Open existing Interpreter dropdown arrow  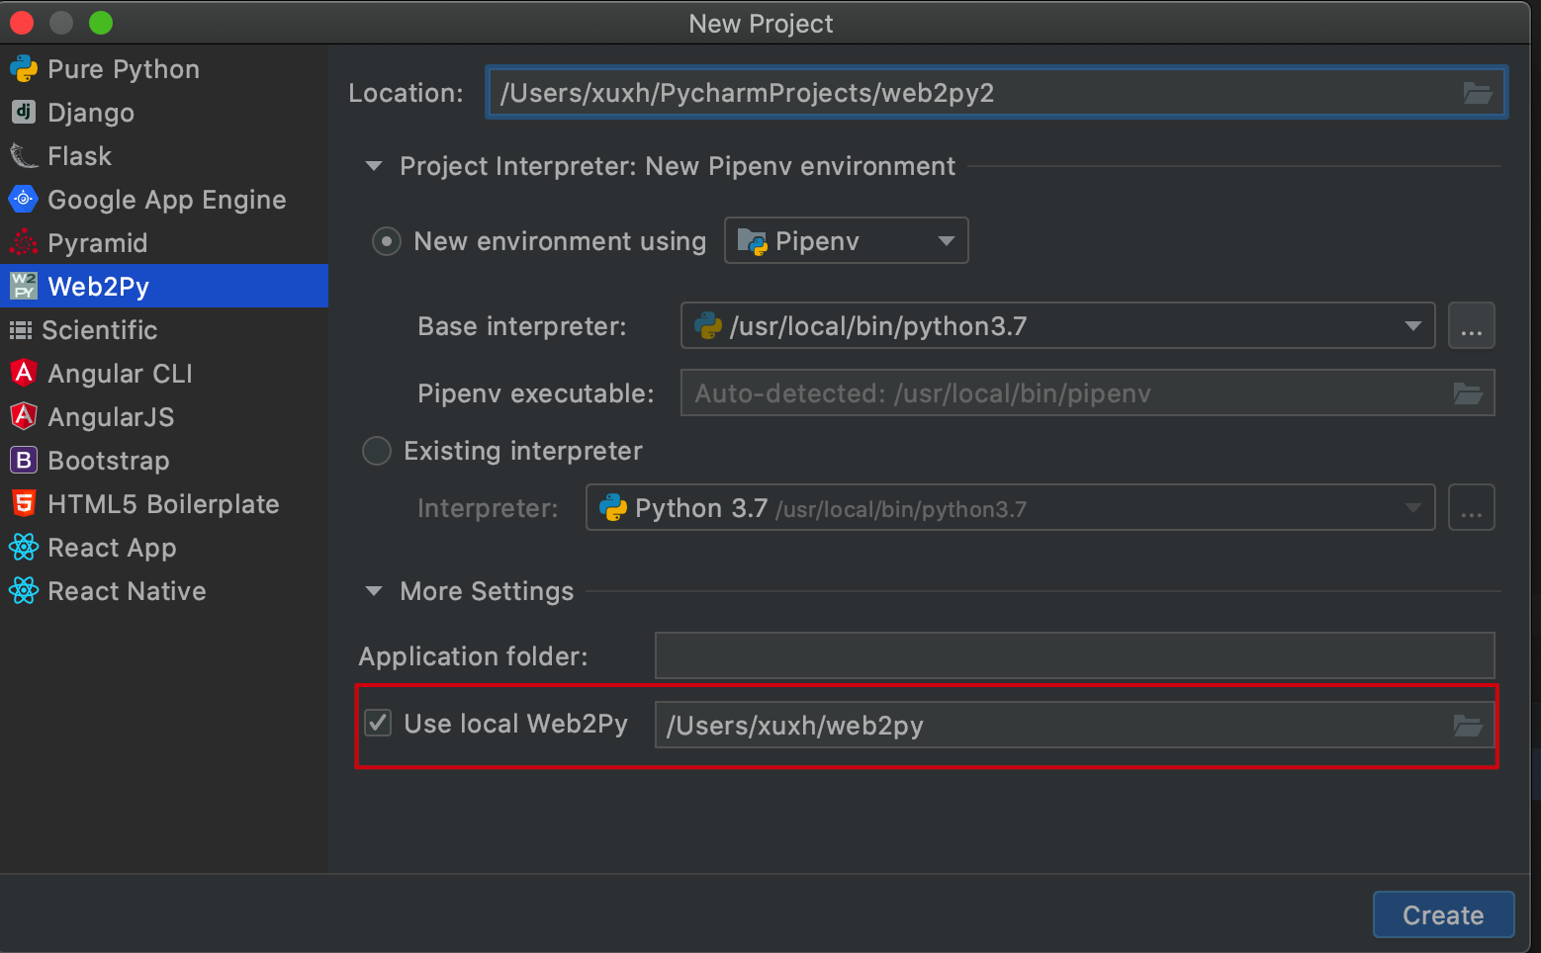tap(1413, 508)
